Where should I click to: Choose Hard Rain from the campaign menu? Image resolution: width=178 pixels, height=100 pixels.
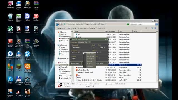90,61
